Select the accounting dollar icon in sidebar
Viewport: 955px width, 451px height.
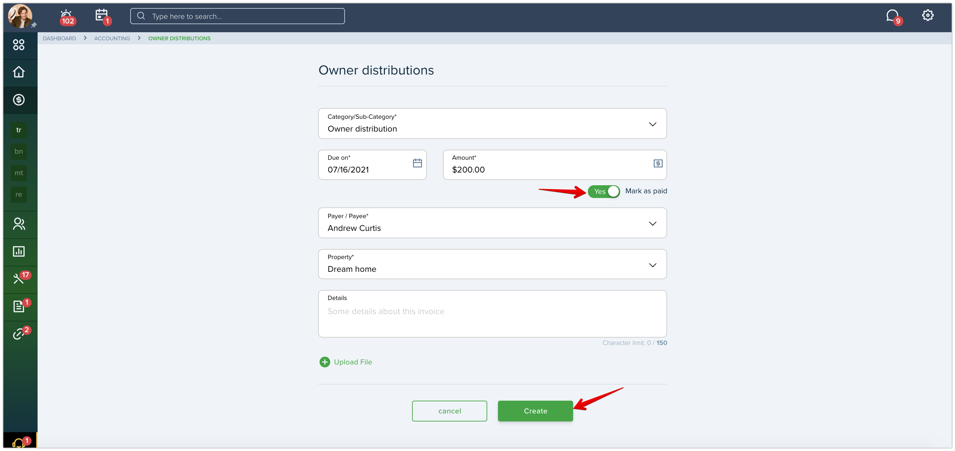click(x=18, y=99)
